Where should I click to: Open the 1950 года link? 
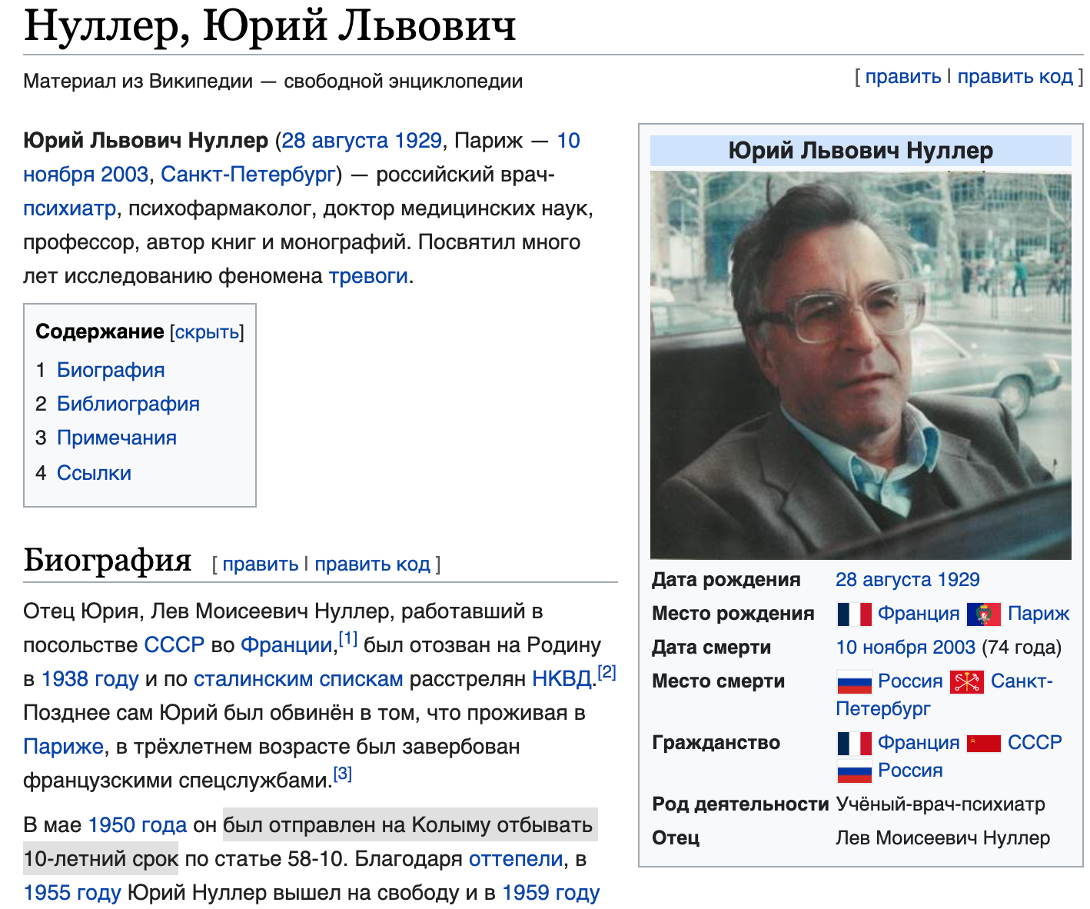tap(138, 825)
